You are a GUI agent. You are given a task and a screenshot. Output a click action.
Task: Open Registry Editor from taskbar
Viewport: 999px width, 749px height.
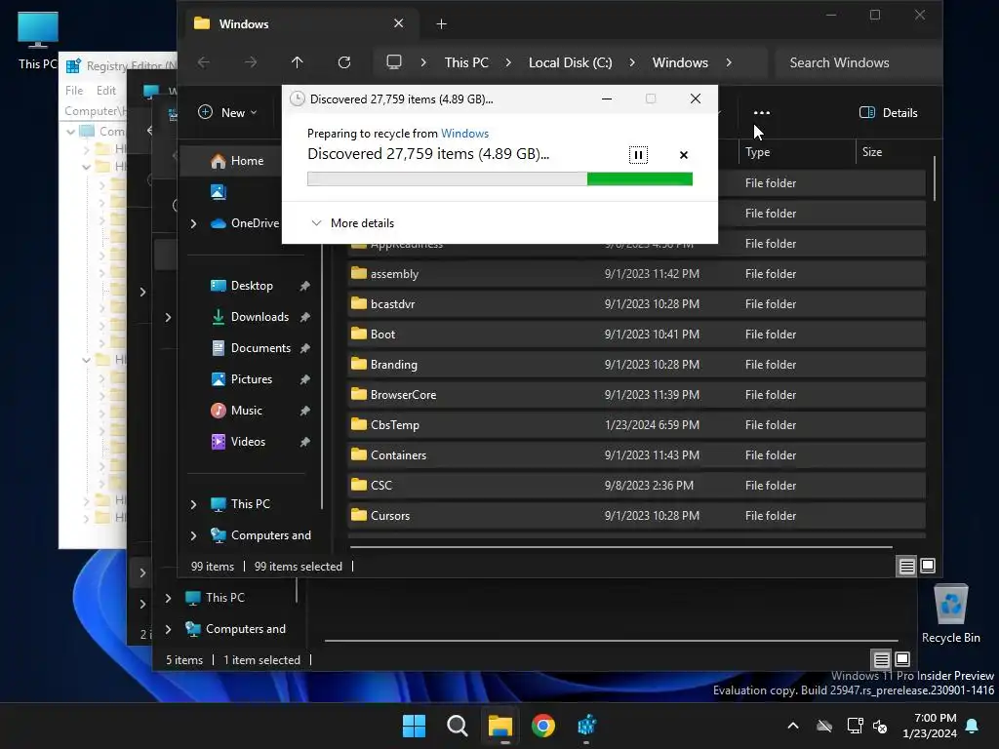pos(586,726)
